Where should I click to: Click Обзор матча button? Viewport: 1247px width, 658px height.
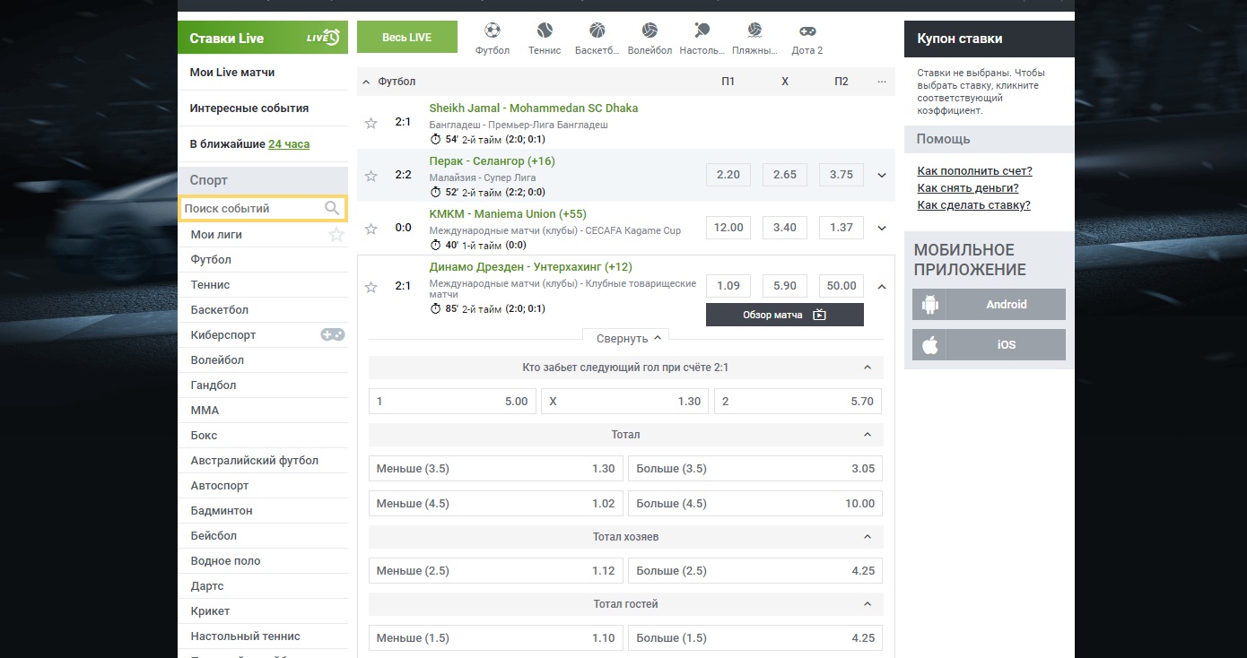click(785, 315)
